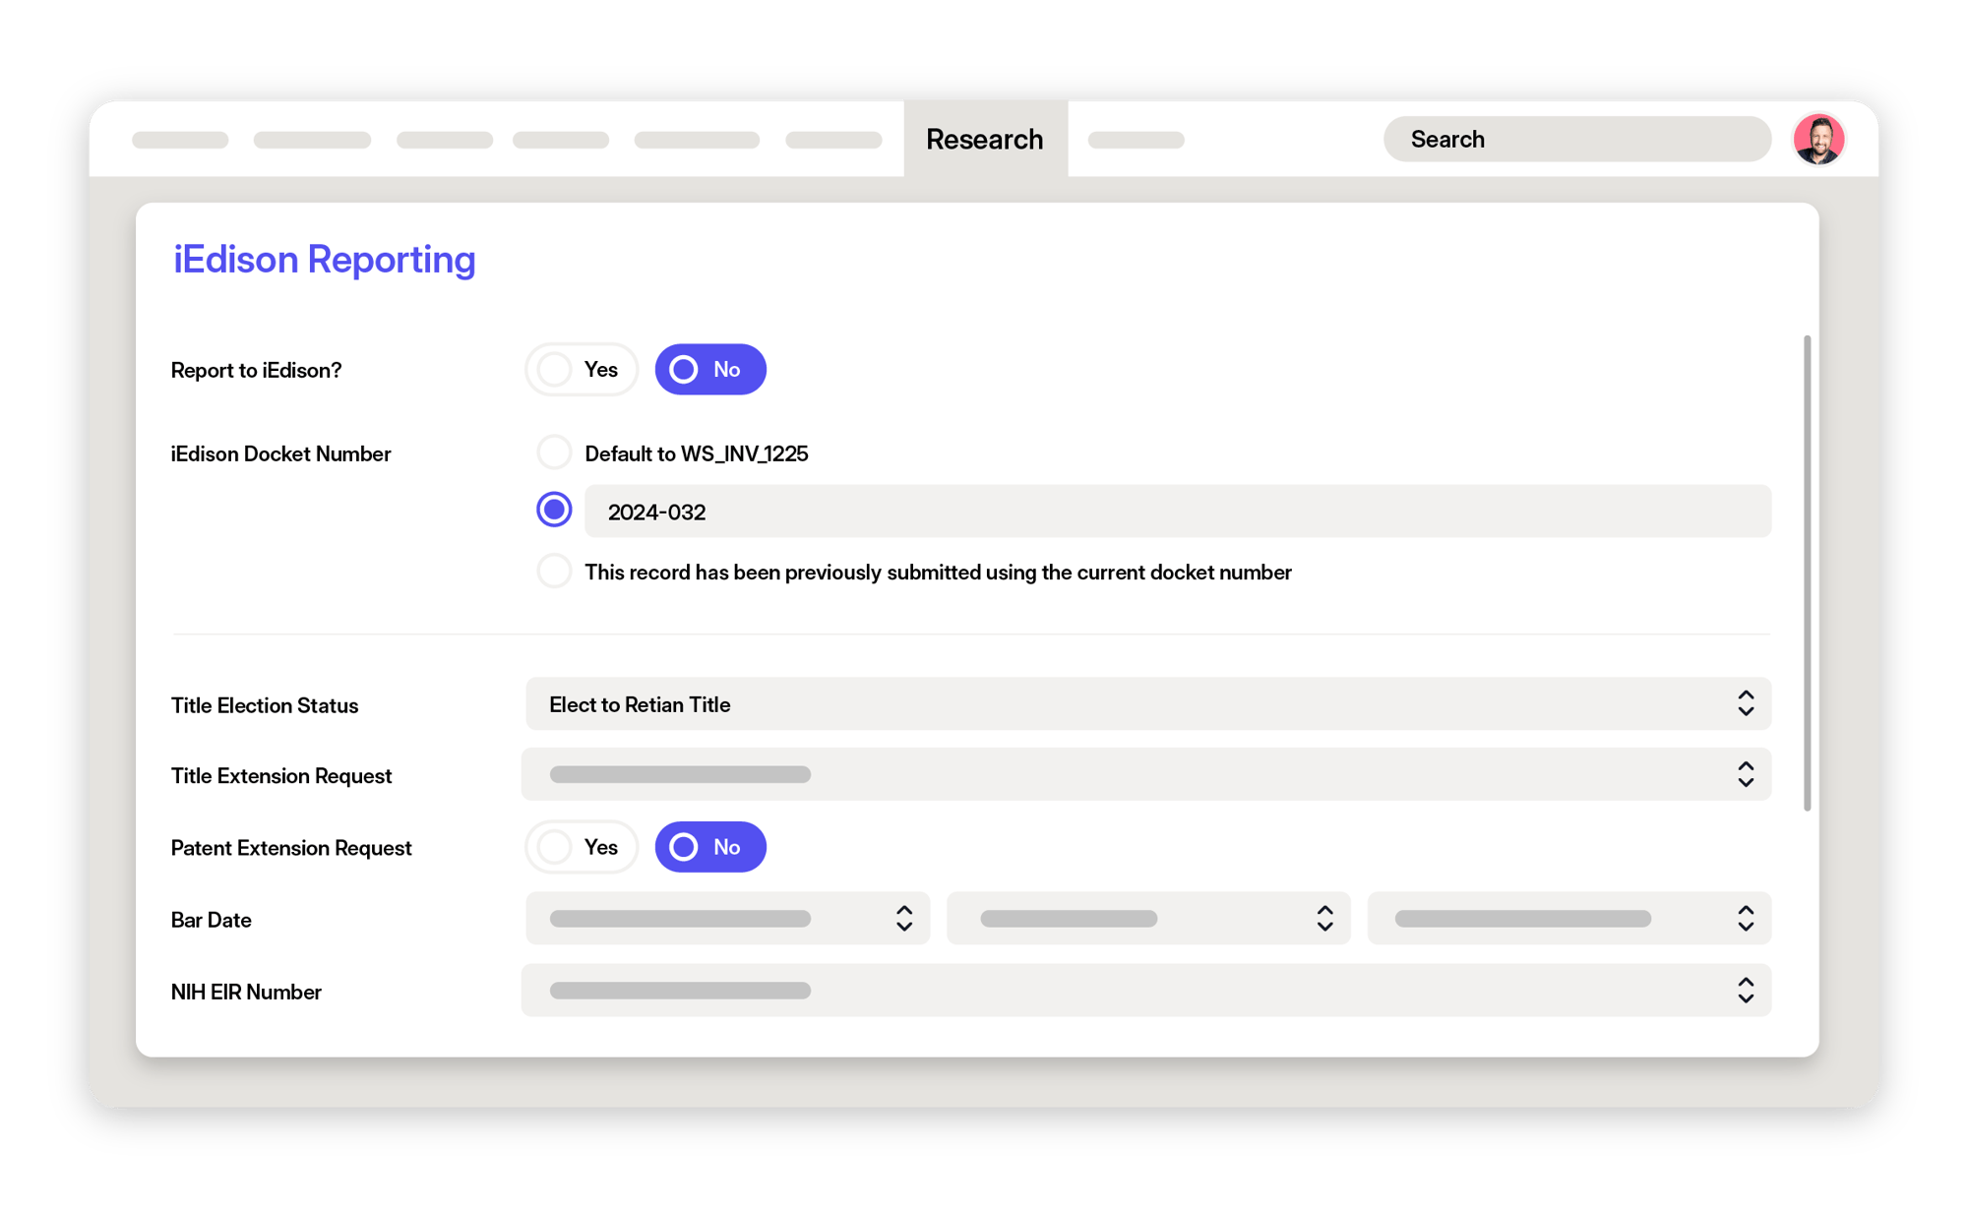Mark record as previously submitted with current docket
The width and height of the screenshot is (1968, 1208).
pos(554,571)
